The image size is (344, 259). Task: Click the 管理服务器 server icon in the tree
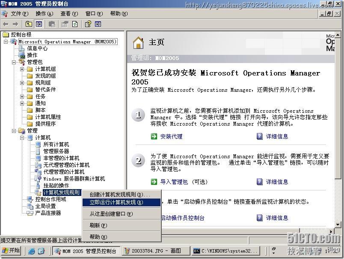(x=38, y=151)
